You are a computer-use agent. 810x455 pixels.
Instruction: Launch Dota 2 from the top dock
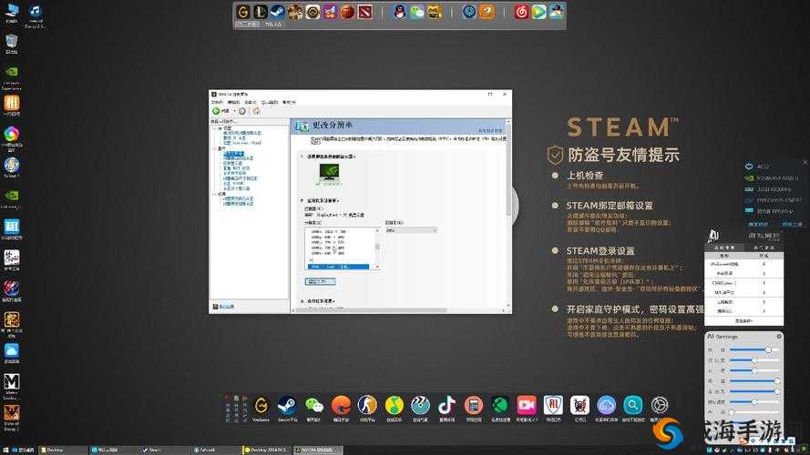pyautogui.click(x=365, y=11)
